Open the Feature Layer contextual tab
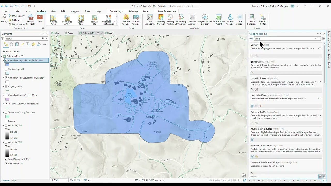331x186 pixels. (117, 11)
